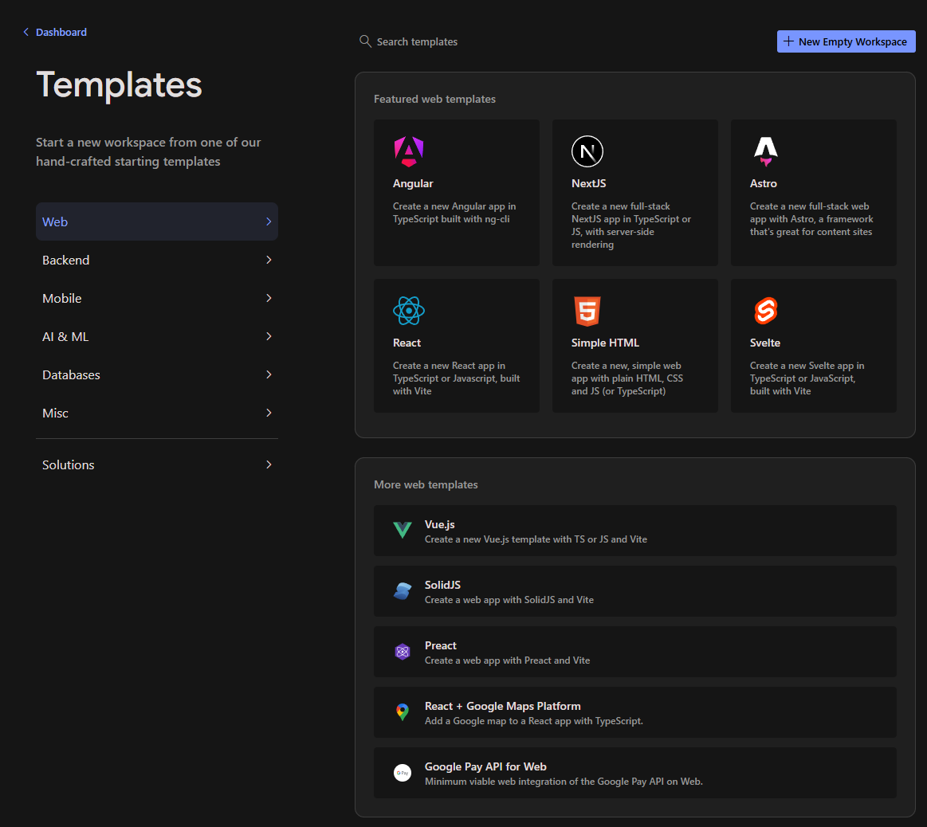927x827 pixels.
Task: Click the SolidJS logo icon
Action: click(x=403, y=591)
